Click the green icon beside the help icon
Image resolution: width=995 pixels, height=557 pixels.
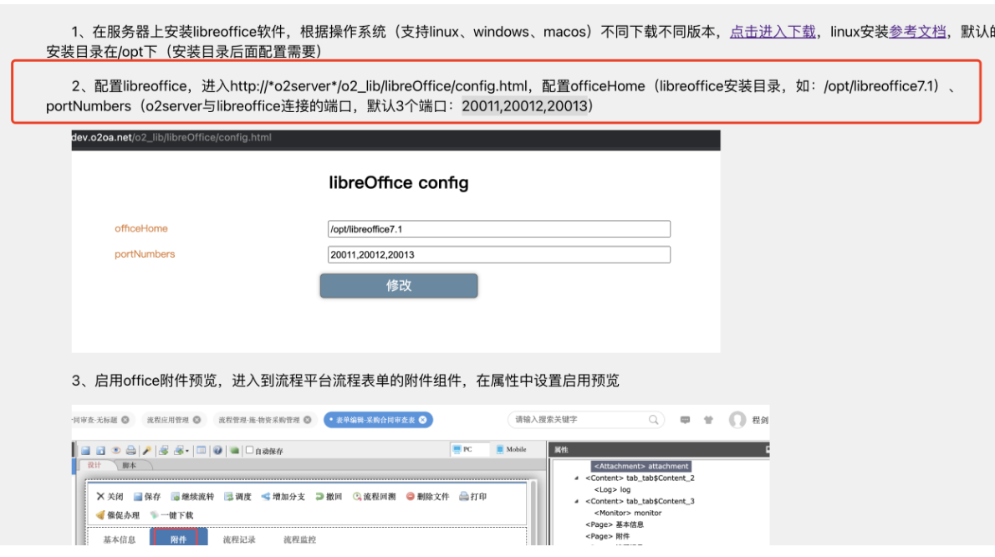(234, 451)
